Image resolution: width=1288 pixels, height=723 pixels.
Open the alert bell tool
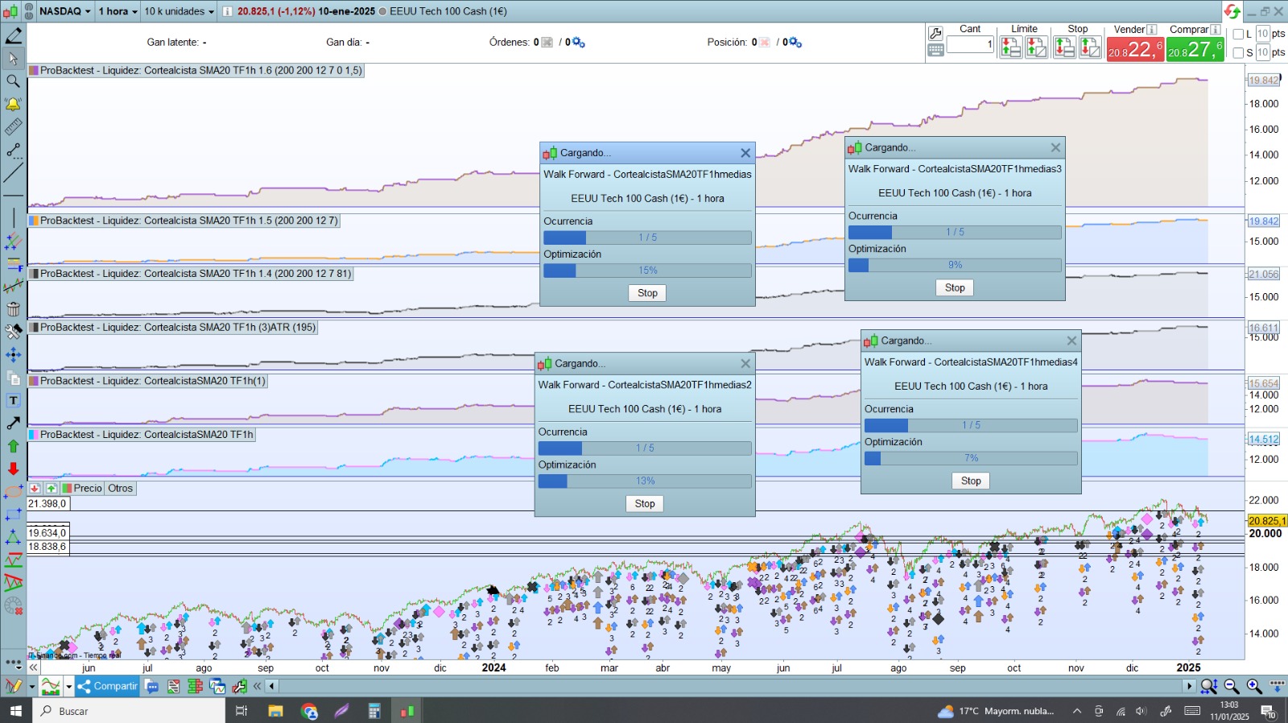(14, 104)
